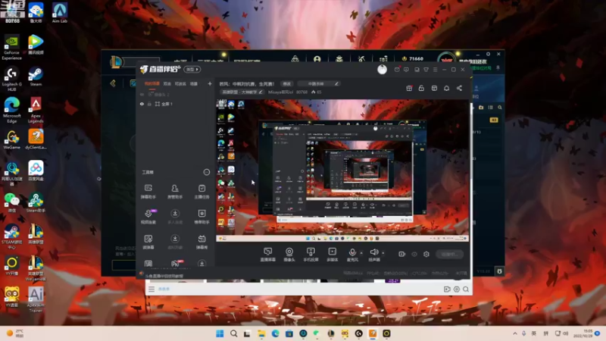
Task: Click the League client back arrow
Action: point(113,83)
